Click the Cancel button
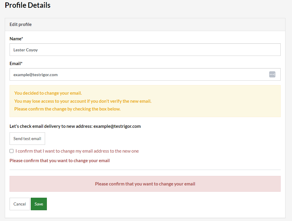 (20, 204)
